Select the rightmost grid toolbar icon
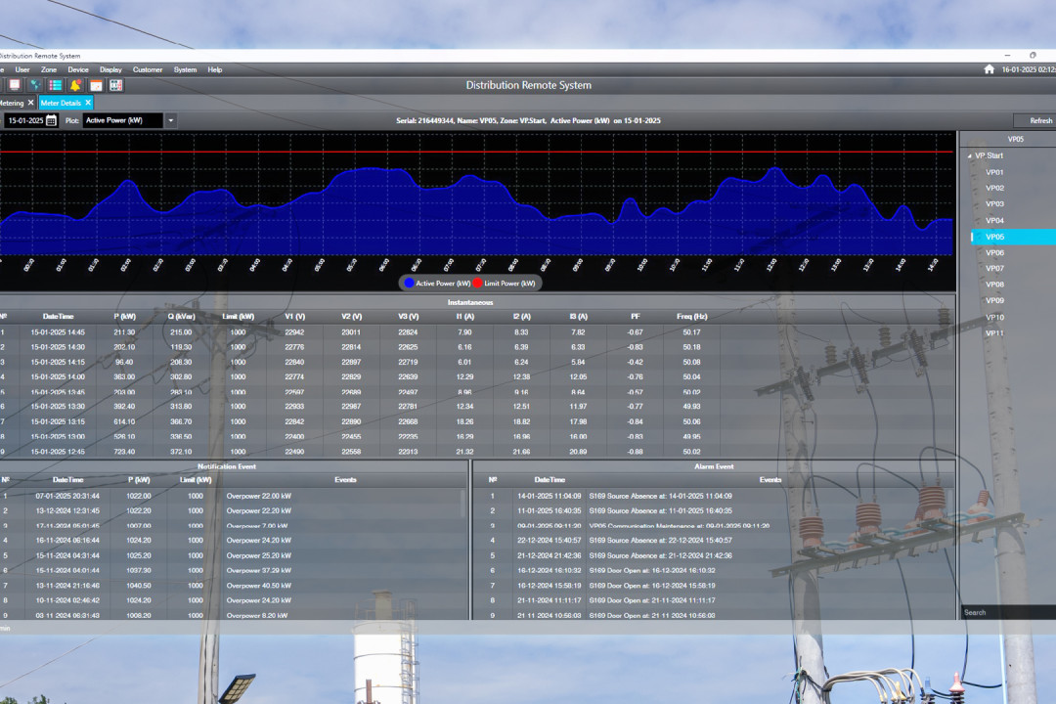1056x704 pixels. coord(115,85)
